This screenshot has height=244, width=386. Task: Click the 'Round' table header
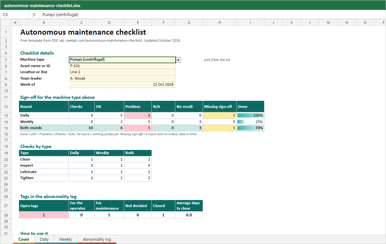click(44, 107)
